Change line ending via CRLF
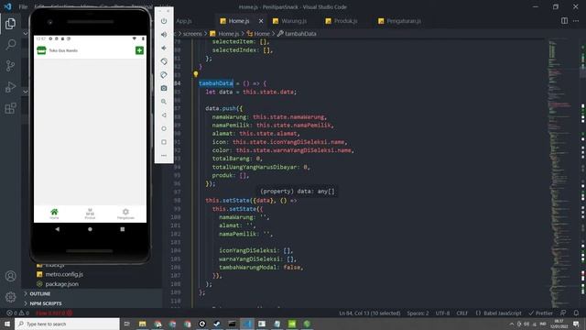Image resolution: width=586 pixels, height=330 pixels. pyautogui.click(x=461, y=313)
